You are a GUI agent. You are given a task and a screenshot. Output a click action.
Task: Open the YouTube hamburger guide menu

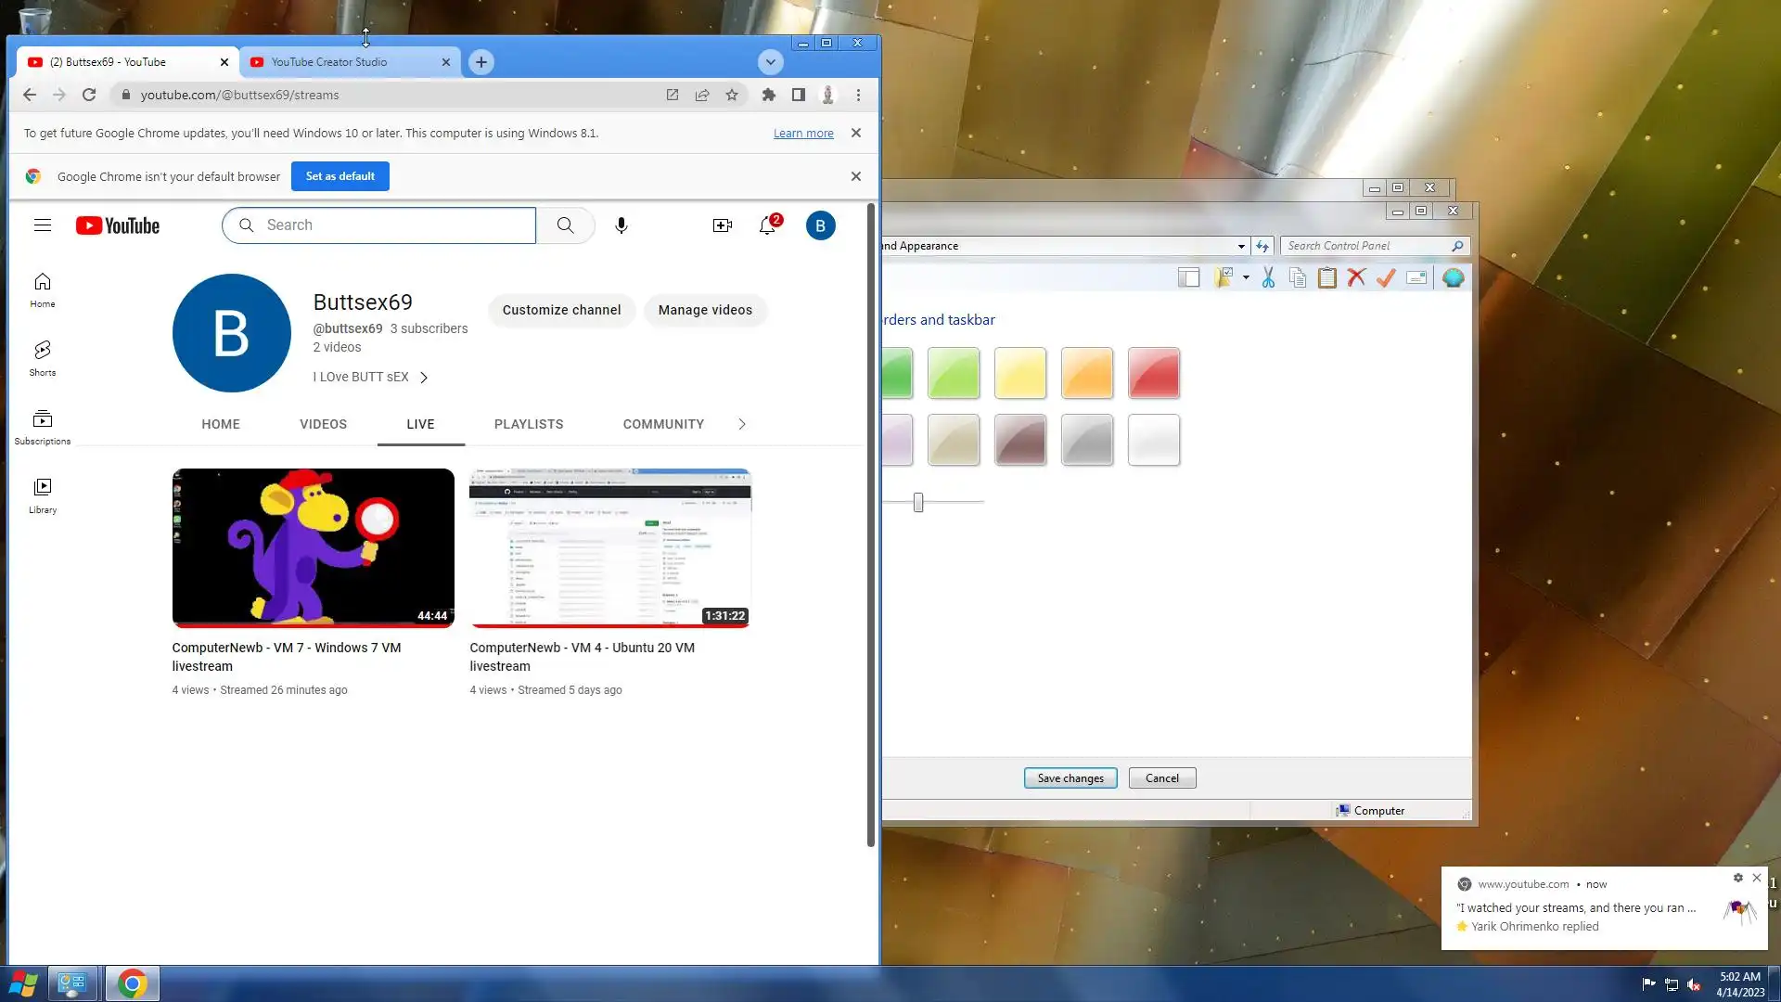pos(43,225)
